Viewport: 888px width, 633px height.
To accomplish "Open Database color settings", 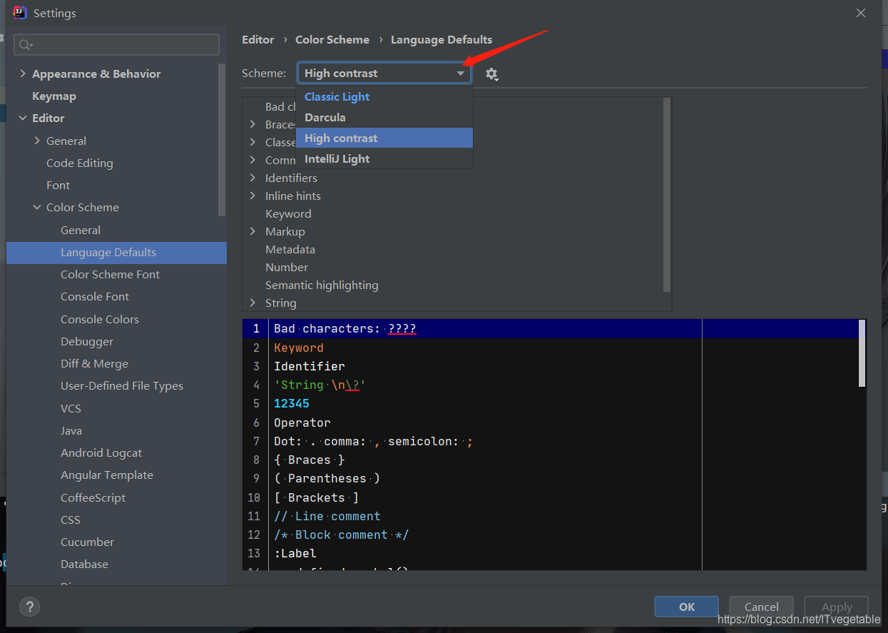I will click(85, 564).
